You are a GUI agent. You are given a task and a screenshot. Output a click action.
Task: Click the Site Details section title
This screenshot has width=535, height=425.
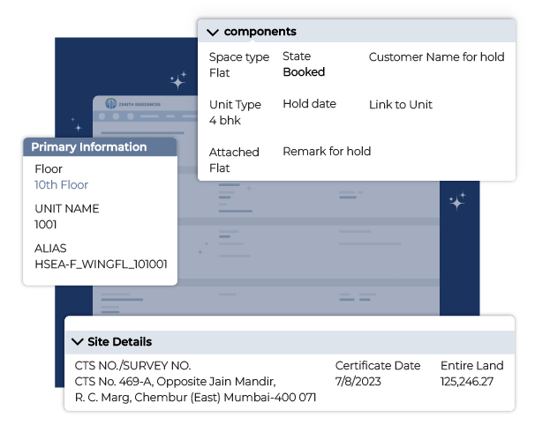(119, 342)
